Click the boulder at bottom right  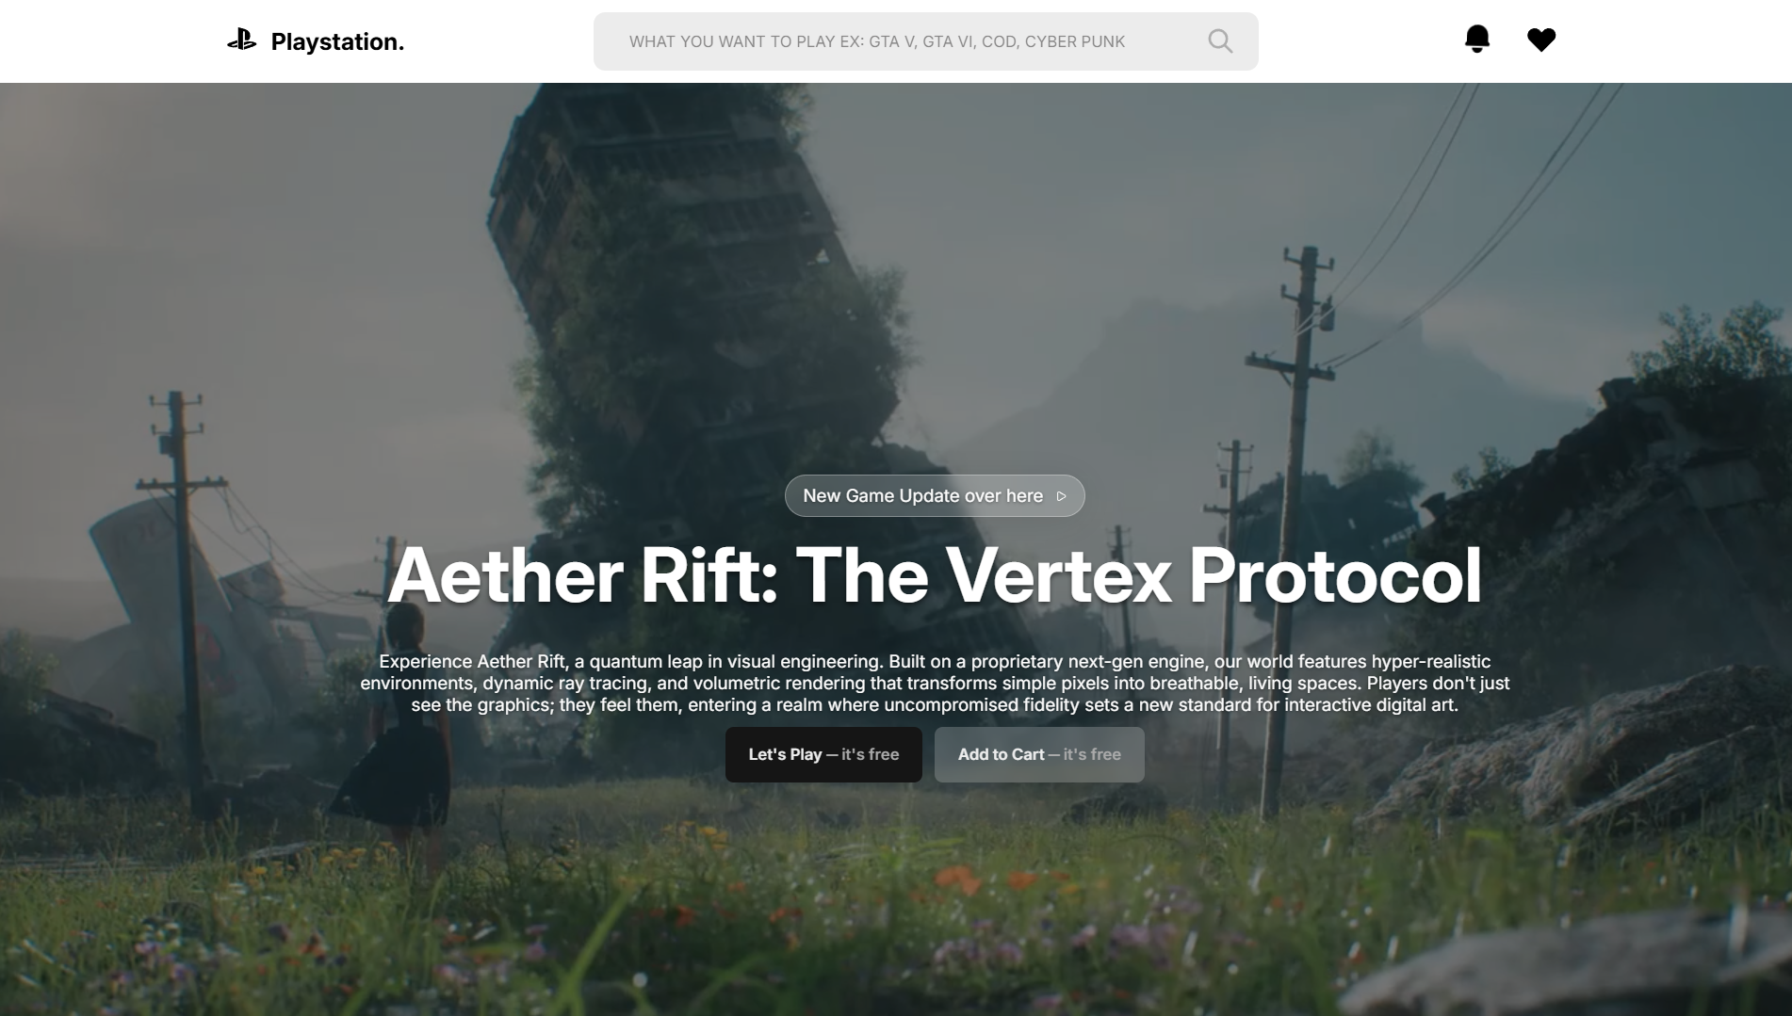point(1583,960)
